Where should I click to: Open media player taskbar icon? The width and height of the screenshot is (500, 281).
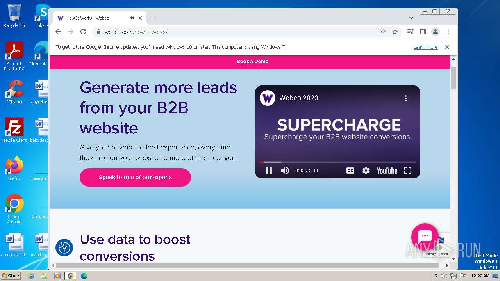tap(57, 276)
